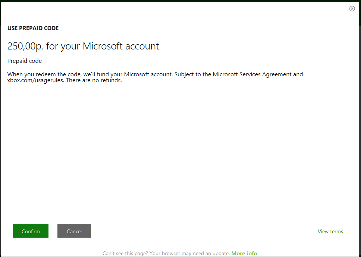The height and width of the screenshot is (257, 361).
Task: Cancel the prepaid code dialog
Action: pos(74,231)
